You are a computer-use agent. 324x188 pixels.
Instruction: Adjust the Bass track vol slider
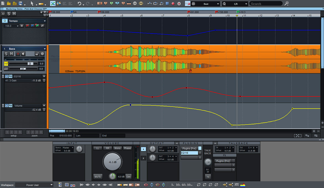30,63
